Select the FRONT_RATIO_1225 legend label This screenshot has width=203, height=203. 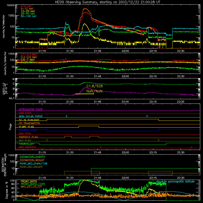33,184
